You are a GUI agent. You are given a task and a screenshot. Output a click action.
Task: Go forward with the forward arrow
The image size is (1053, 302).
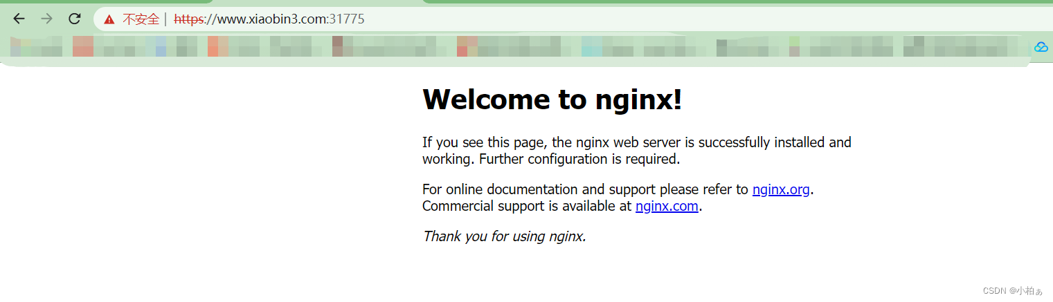pos(46,19)
